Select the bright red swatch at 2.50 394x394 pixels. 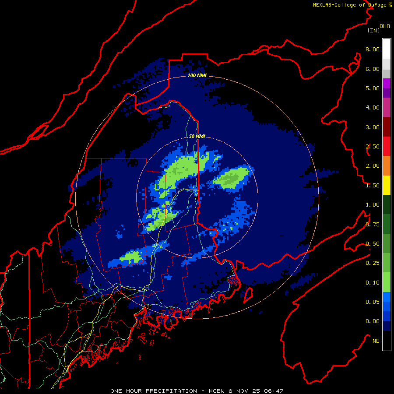pyautogui.click(x=387, y=146)
